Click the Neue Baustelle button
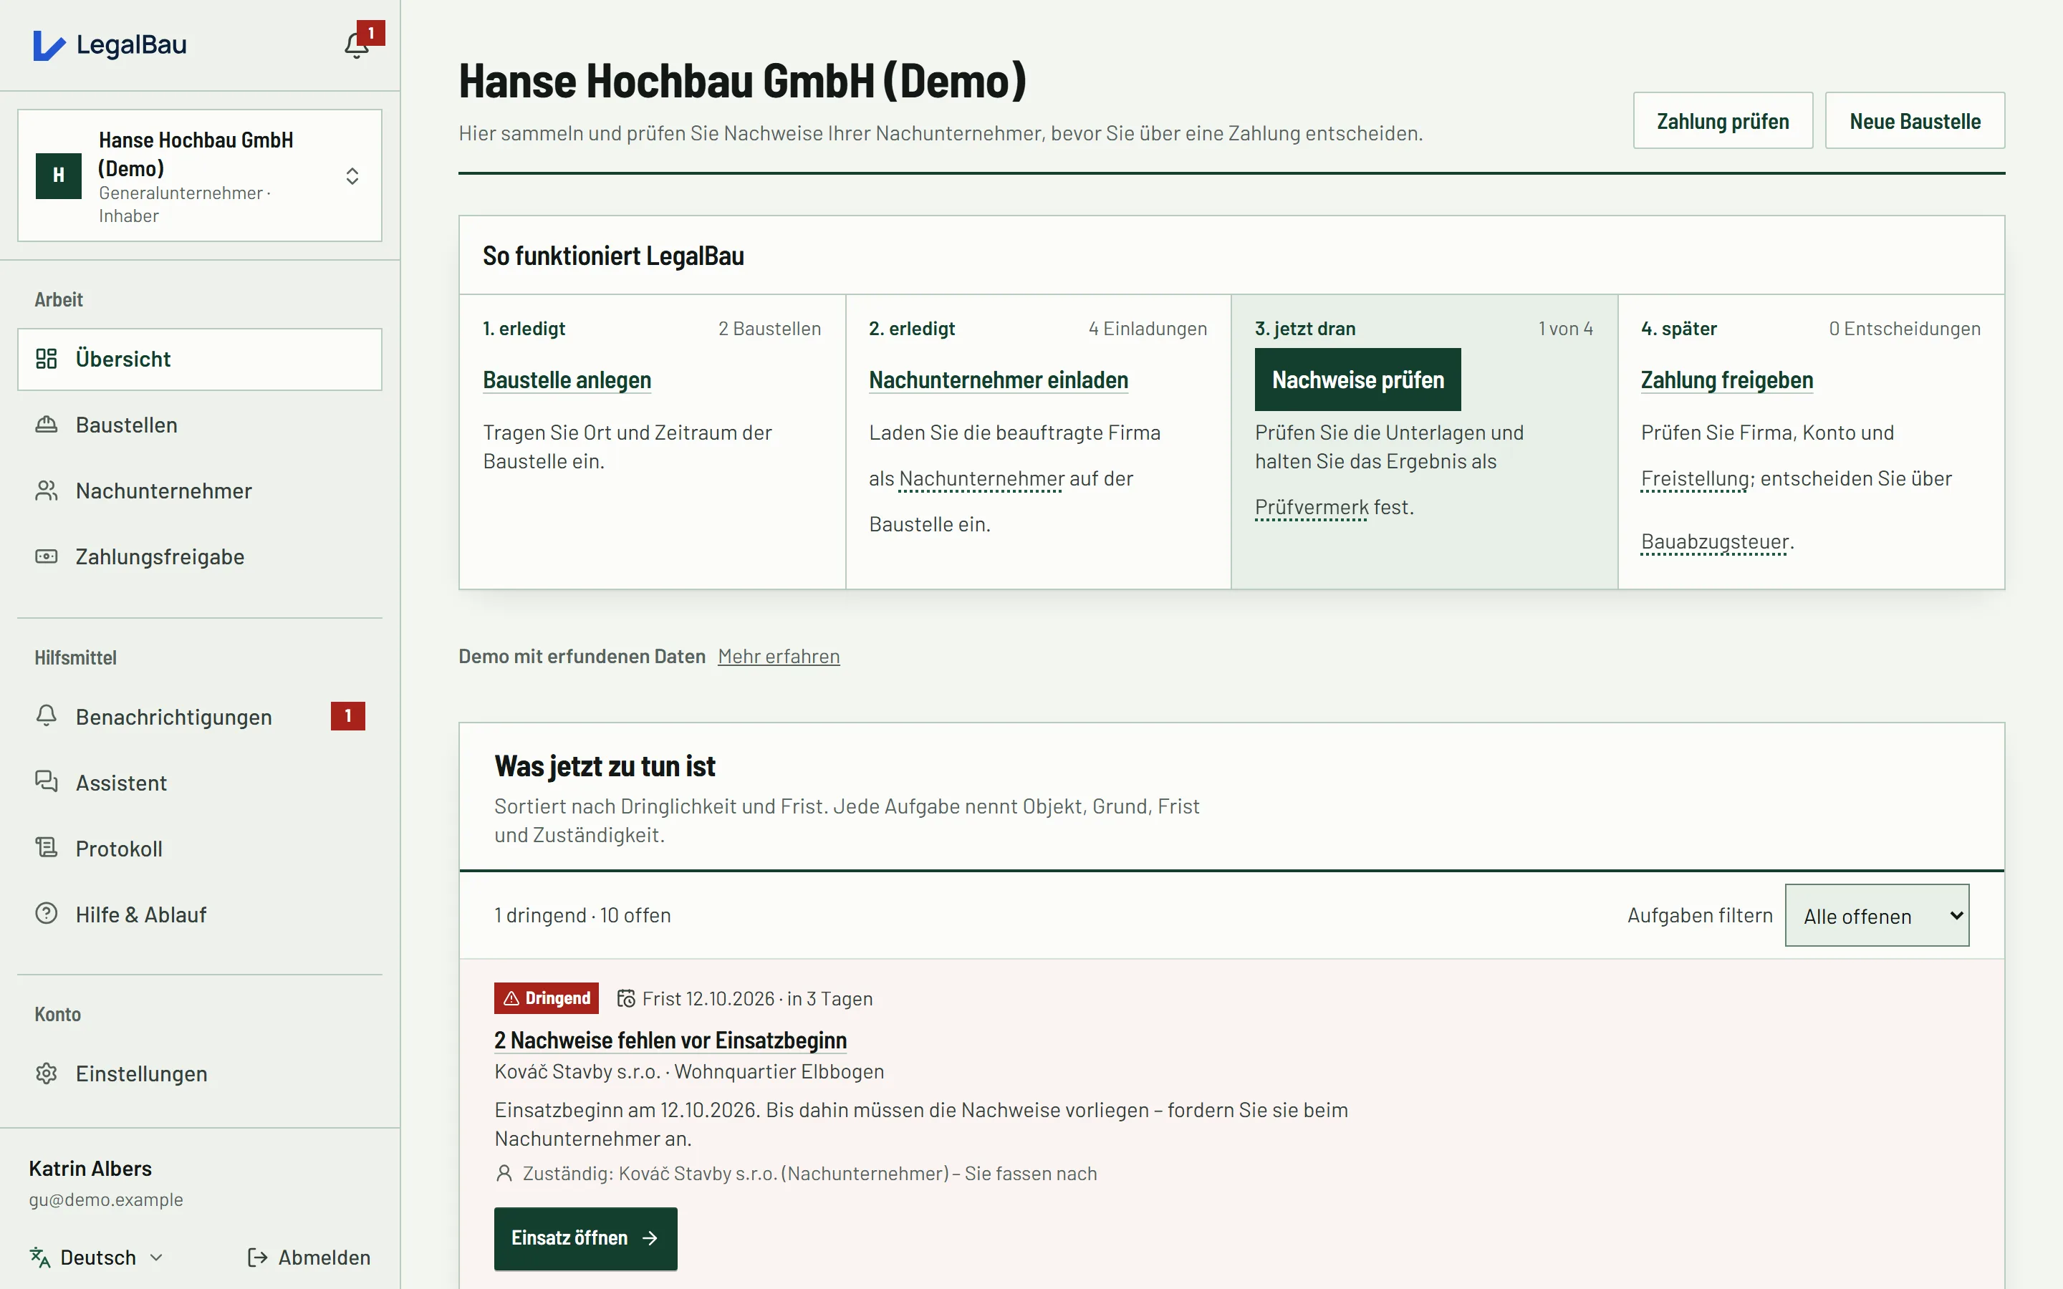The height and width of the screenshot is (1289, 2063). (1915, 121)
